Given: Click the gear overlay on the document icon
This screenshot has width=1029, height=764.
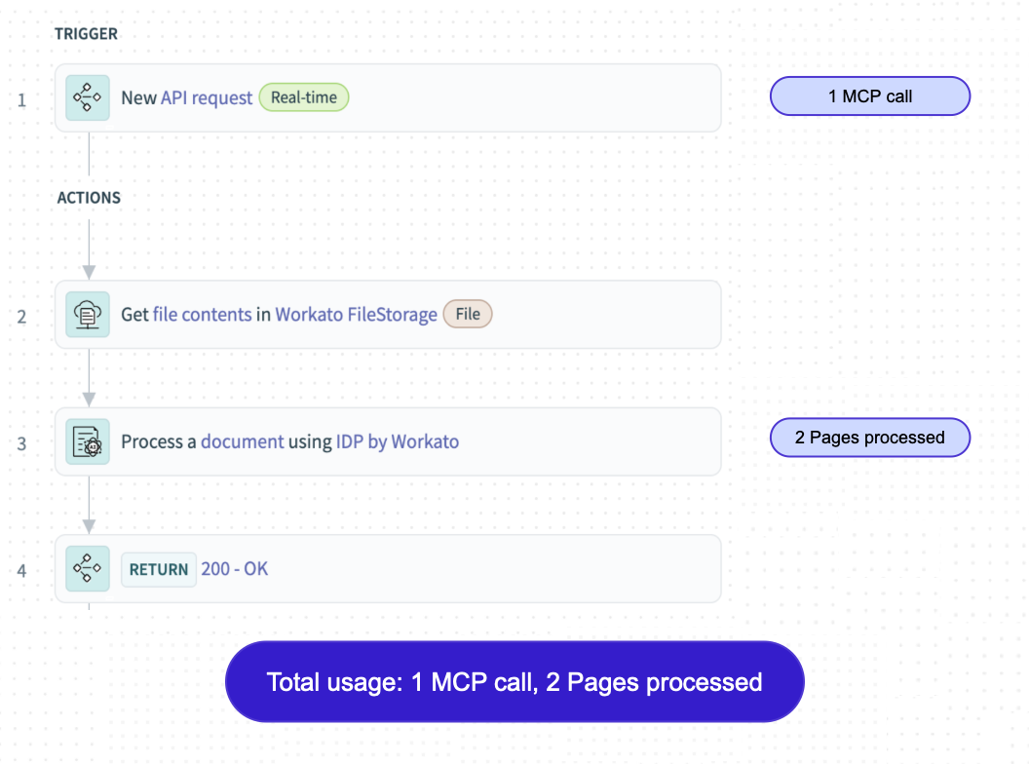Looking at the screenshot, I should tap(92, 446).
